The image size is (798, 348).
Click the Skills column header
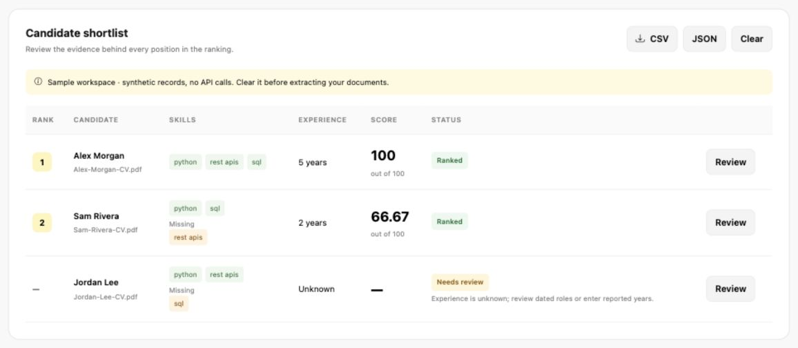click(182, 120)
